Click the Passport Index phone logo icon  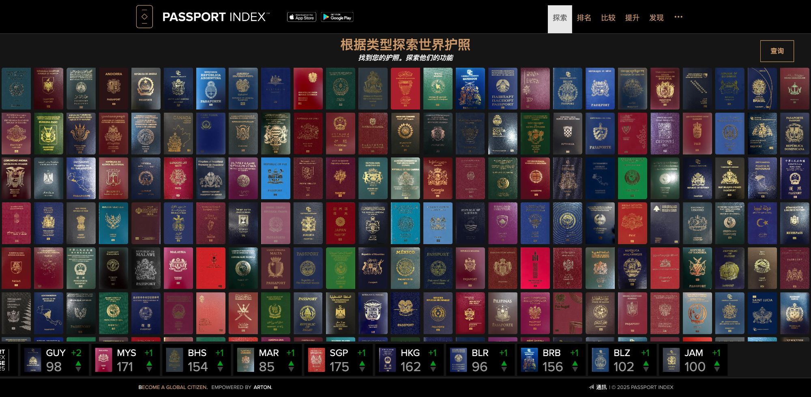tap(144, 17)
